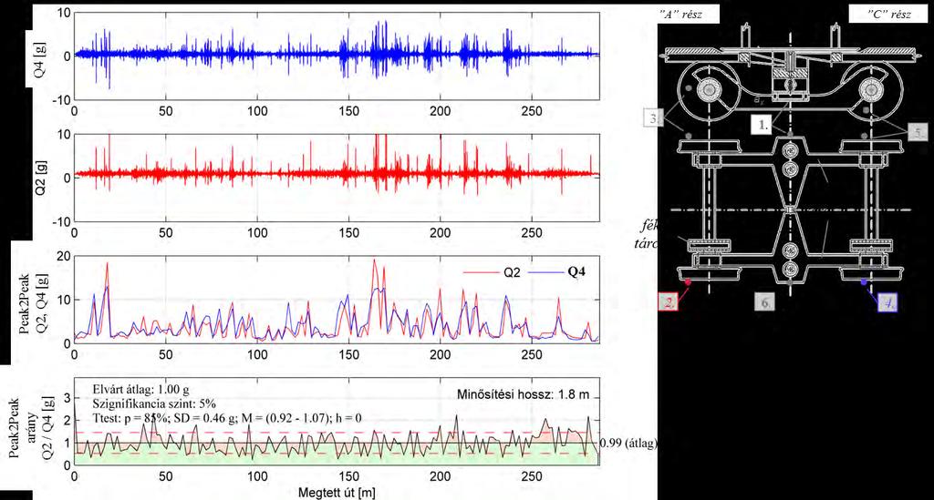Select the blue sensor box labeled 4.
The width and height of the screenshot is (934, 500).
pos(888,302)
